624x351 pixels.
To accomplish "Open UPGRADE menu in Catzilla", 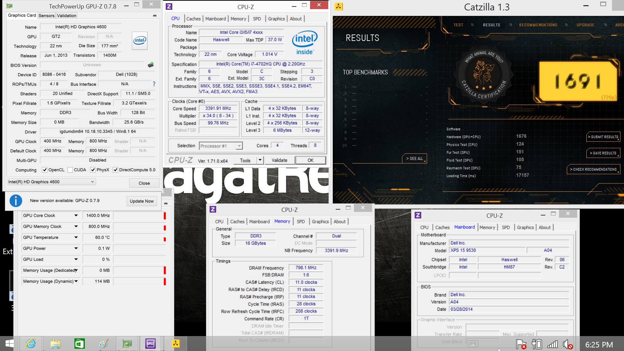I will 585,25.
